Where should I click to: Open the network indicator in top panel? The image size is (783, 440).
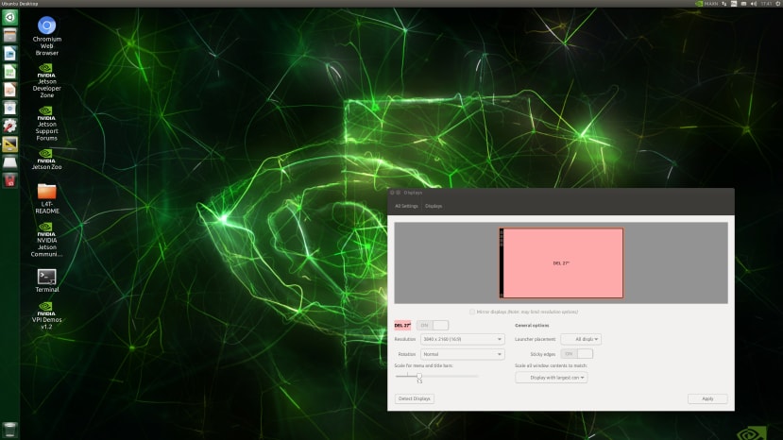coord(724,4)
